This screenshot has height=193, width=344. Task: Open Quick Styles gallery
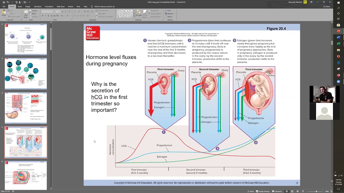tap(145, 14)
